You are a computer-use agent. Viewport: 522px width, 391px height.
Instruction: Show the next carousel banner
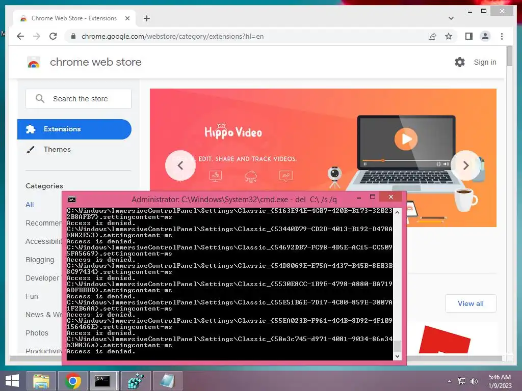pos(466,165)
